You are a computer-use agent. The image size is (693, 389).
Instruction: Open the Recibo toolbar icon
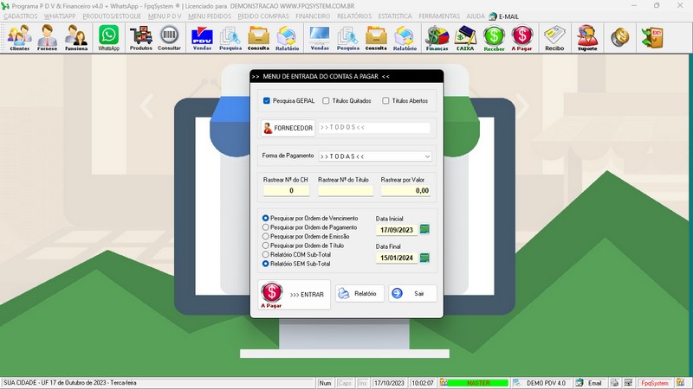coord(554,38)
